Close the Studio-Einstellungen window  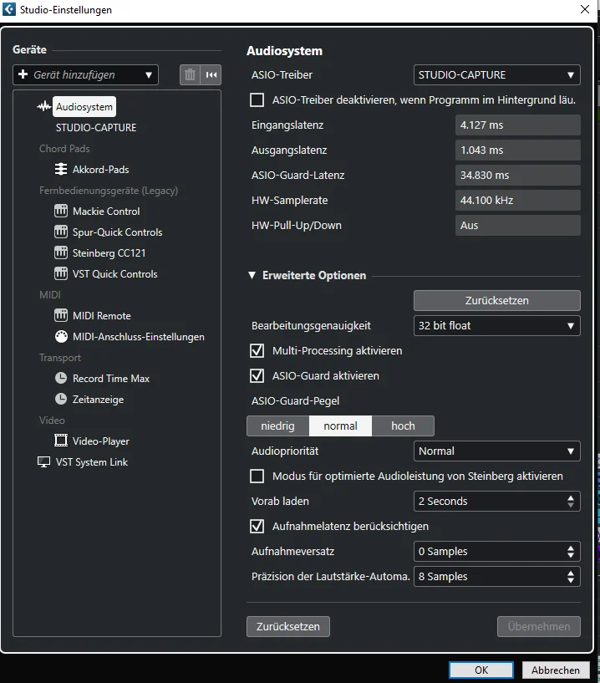click(x=585, y=9)
